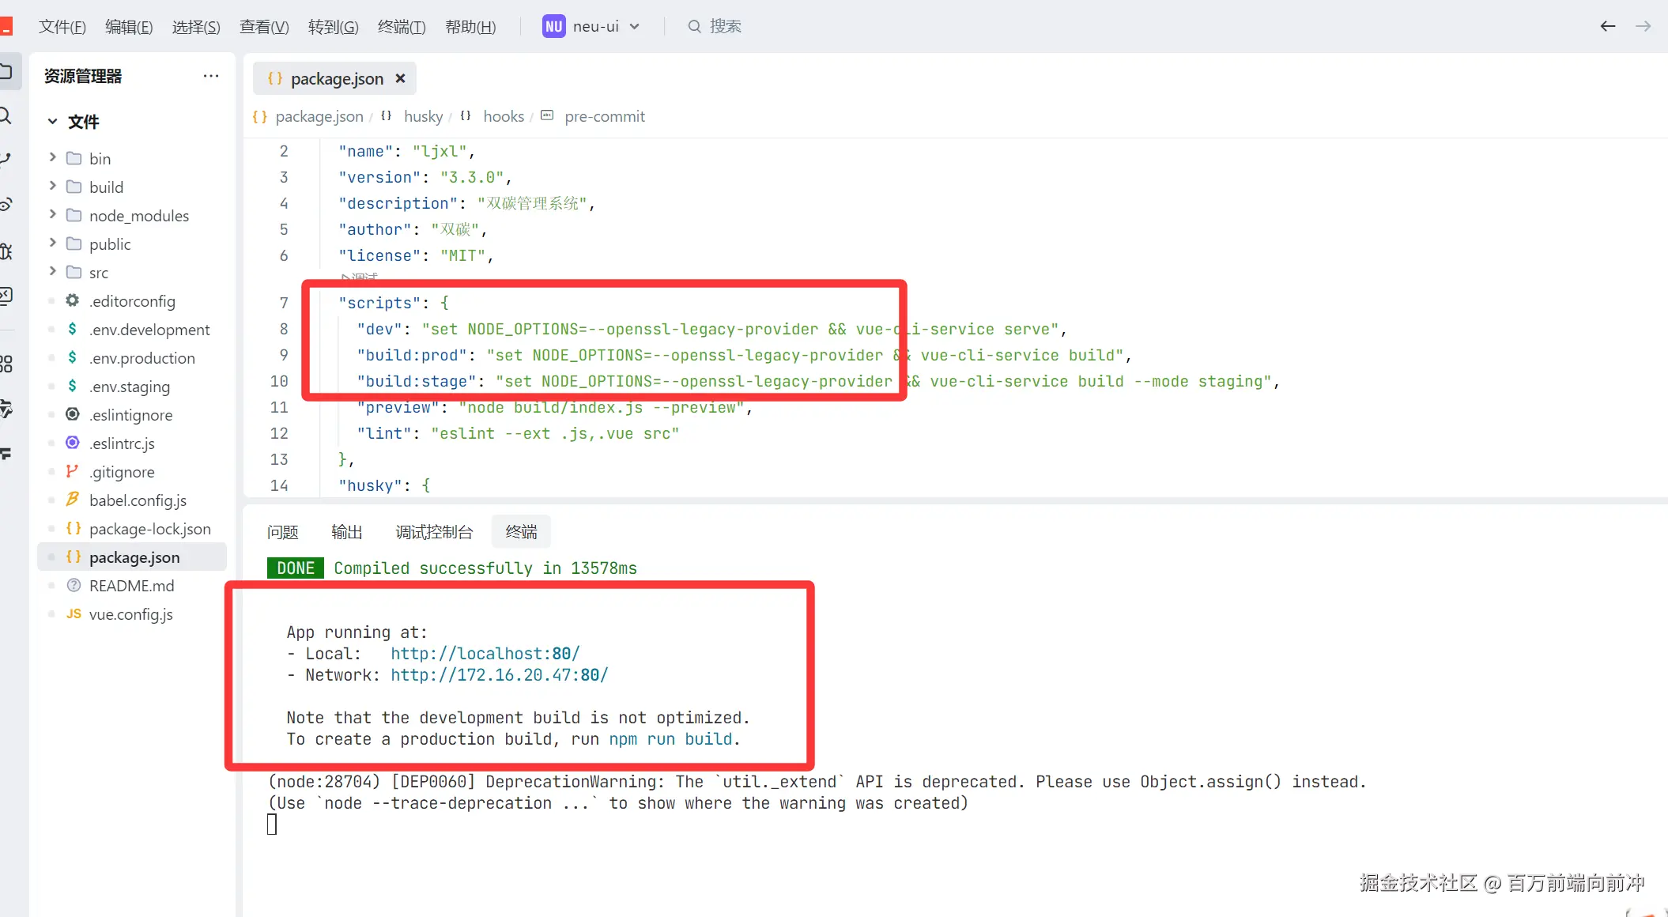Screen dimensions: 1668x917
Task: Click the babel.config.js file icon
Action: [x=73, y=500]
